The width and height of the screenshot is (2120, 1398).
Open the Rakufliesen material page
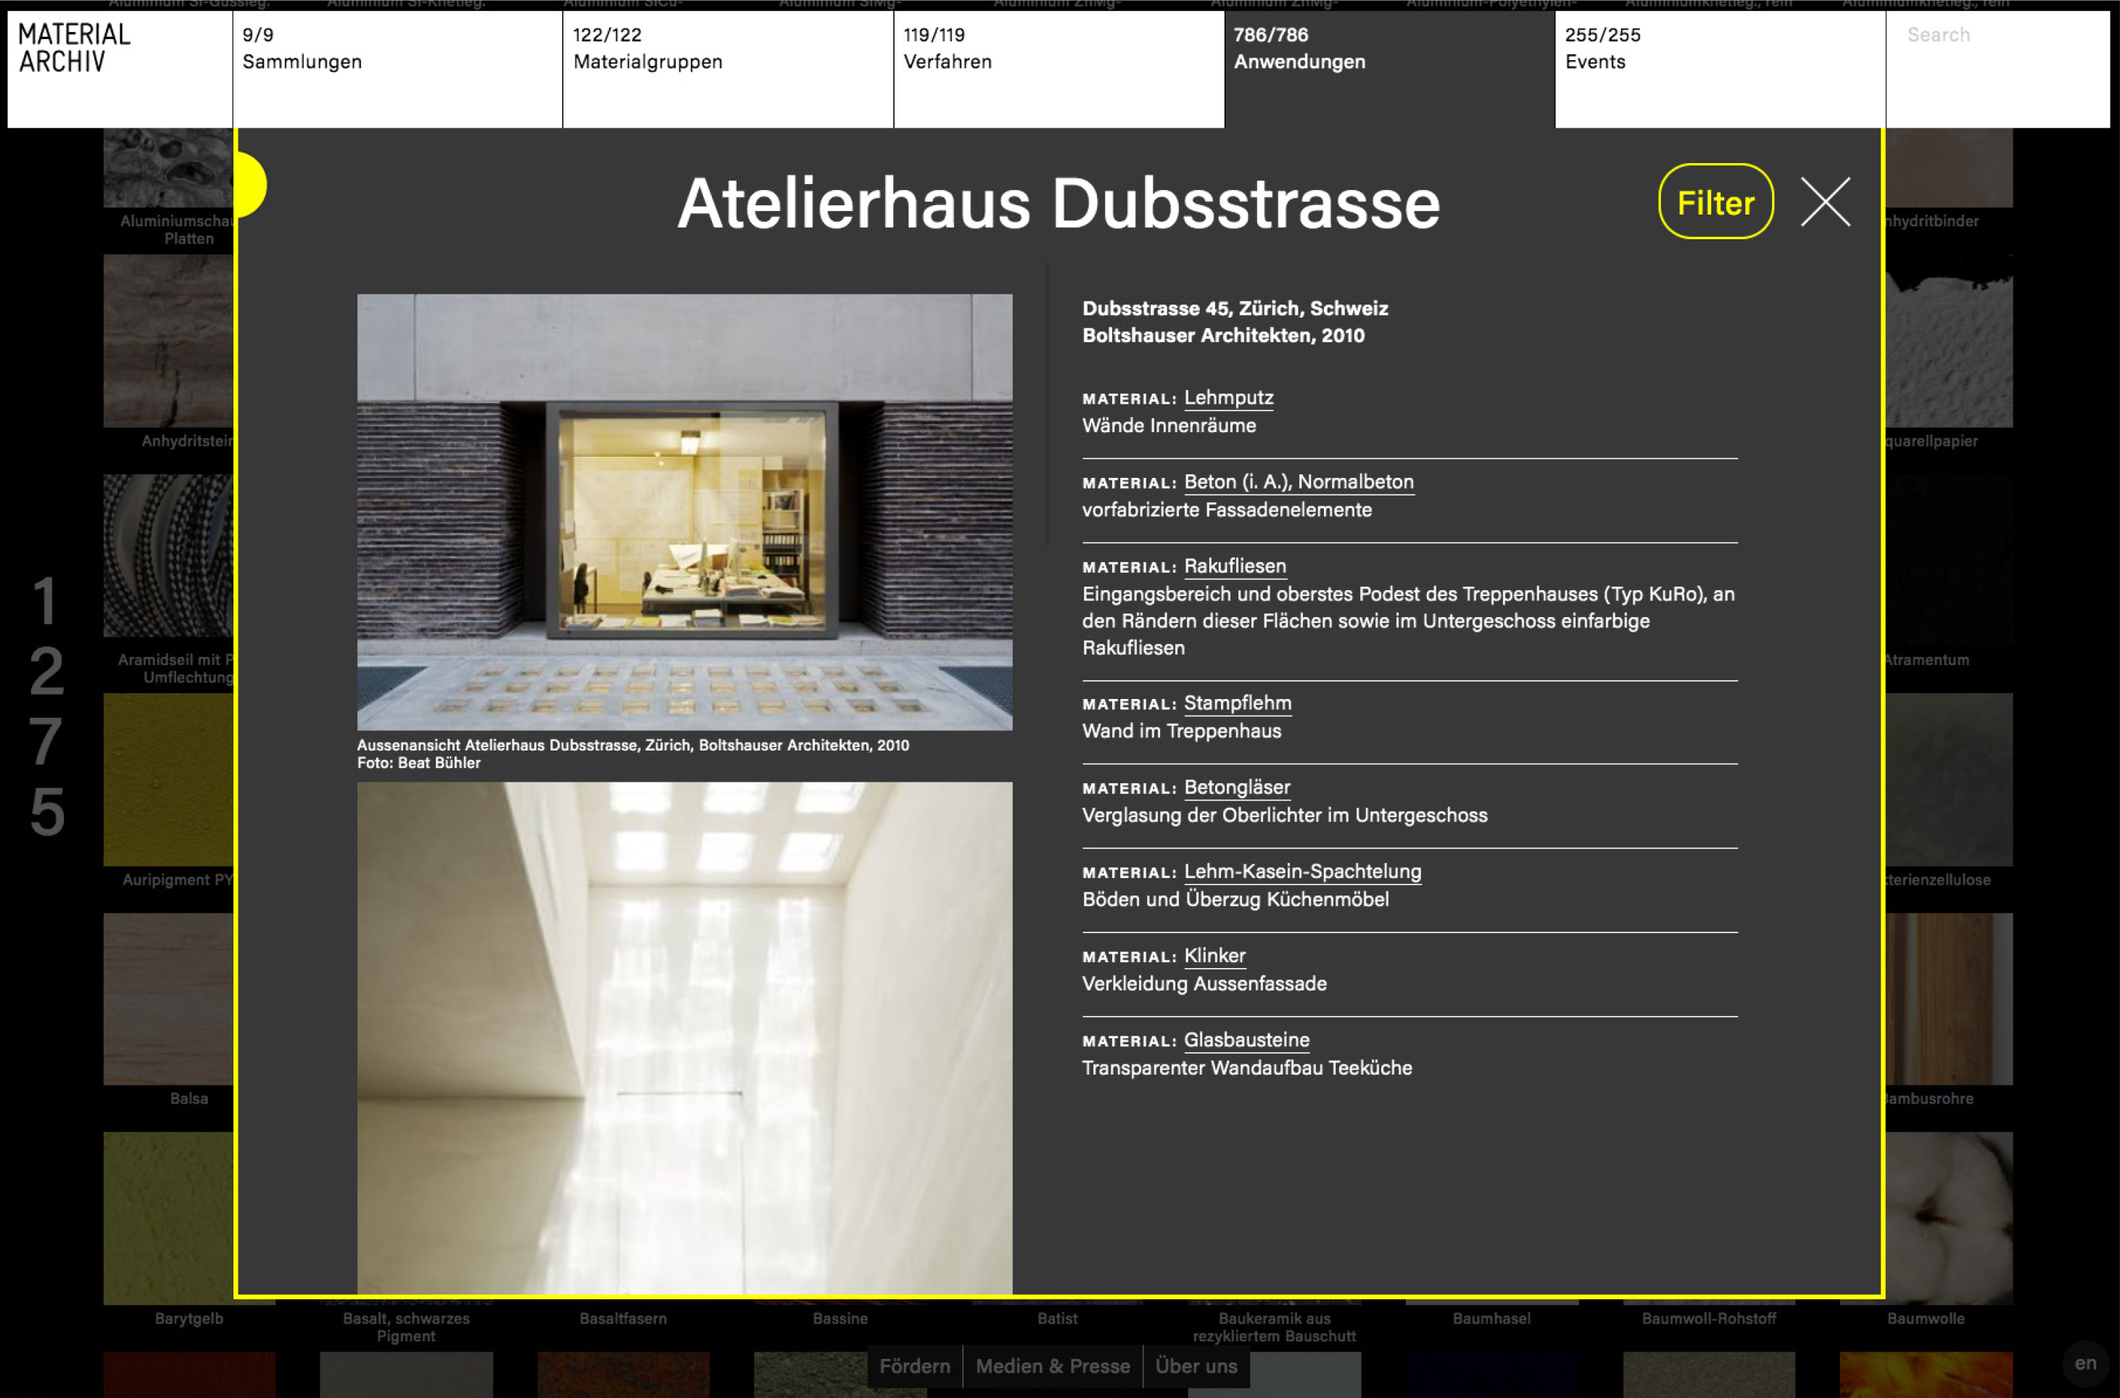point(1235,566)
